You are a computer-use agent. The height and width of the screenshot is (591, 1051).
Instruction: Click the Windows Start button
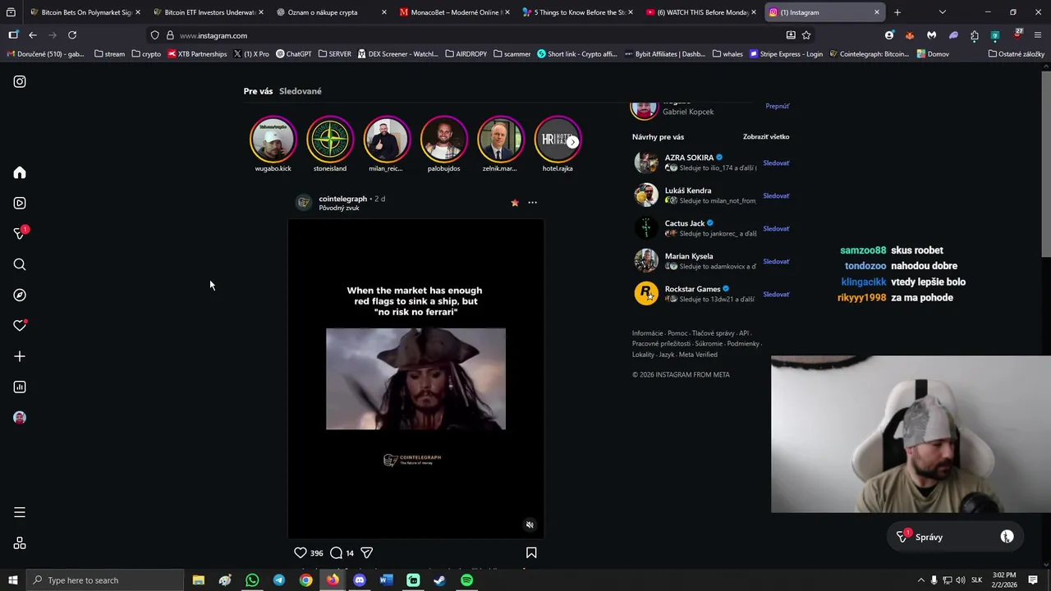point(12,580)
